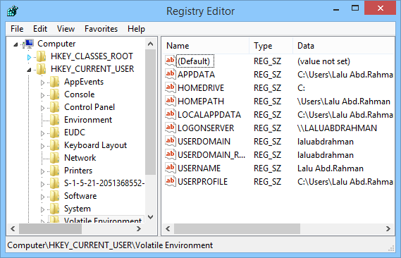The width and height of the screenshot is (401, 258).
Task: Expand the Keyboard Layout key arrow
Action: pyautogui.click(x=43, y=146)
